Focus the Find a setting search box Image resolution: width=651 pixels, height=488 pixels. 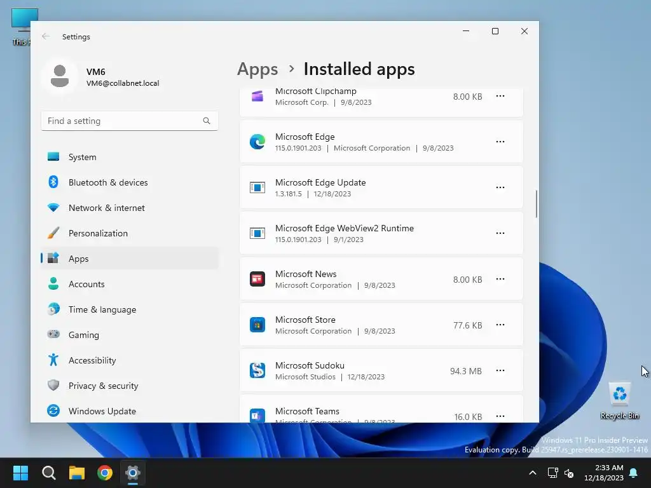(x=130, y=121)
